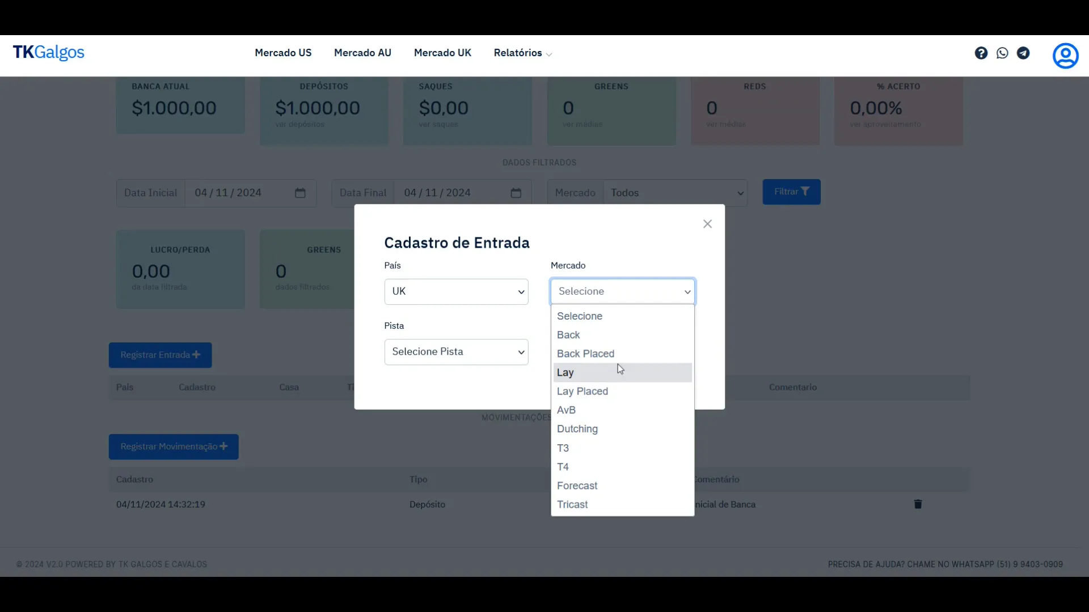Image resolution: width=1089 pixels, height=612 pixels.
Task: Open the help question mark icon
Action: [x=981, y=53]
